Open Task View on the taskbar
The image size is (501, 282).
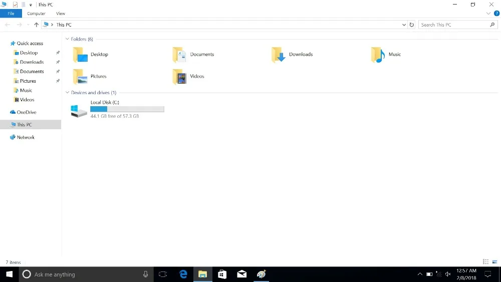163,274
